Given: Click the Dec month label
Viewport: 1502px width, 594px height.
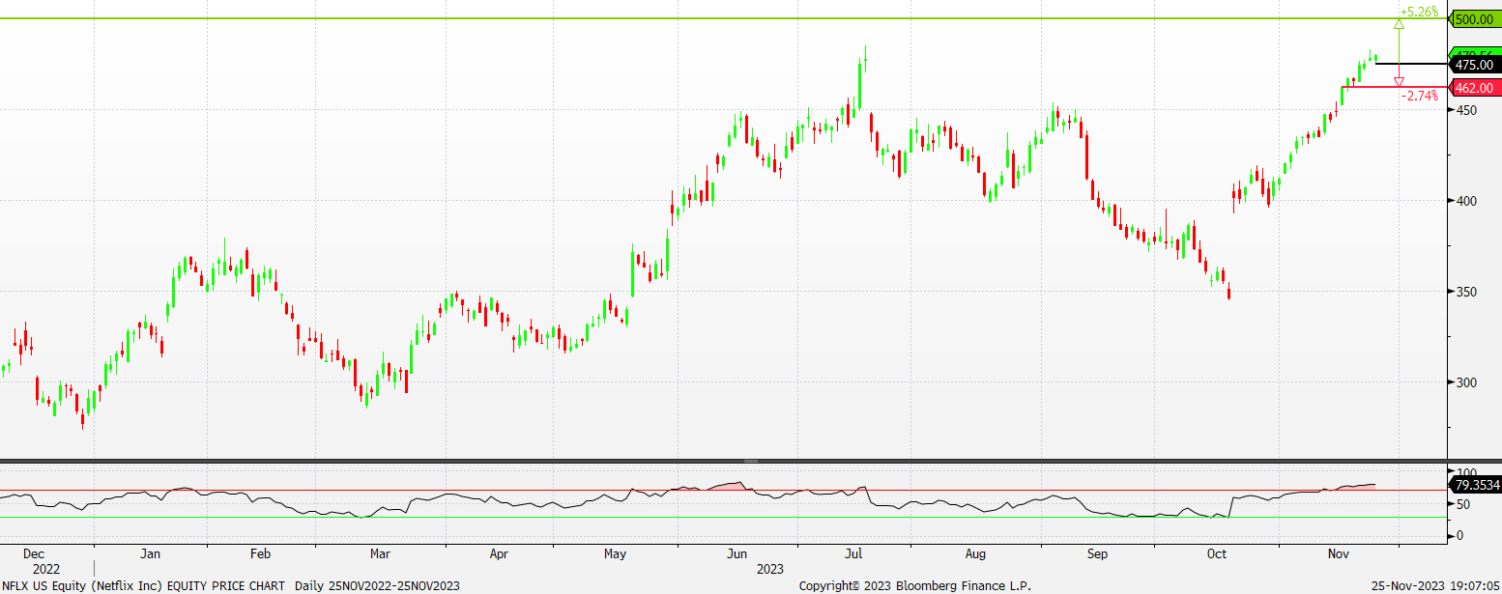Looking at the screenshot, I should point(33,554).
